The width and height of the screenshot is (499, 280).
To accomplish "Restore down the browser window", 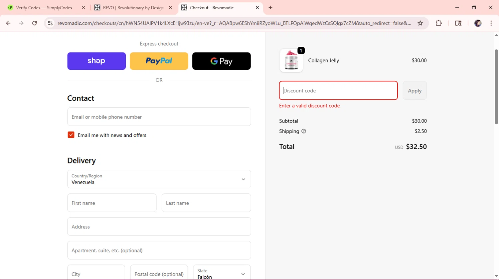I will coord(474,8).
